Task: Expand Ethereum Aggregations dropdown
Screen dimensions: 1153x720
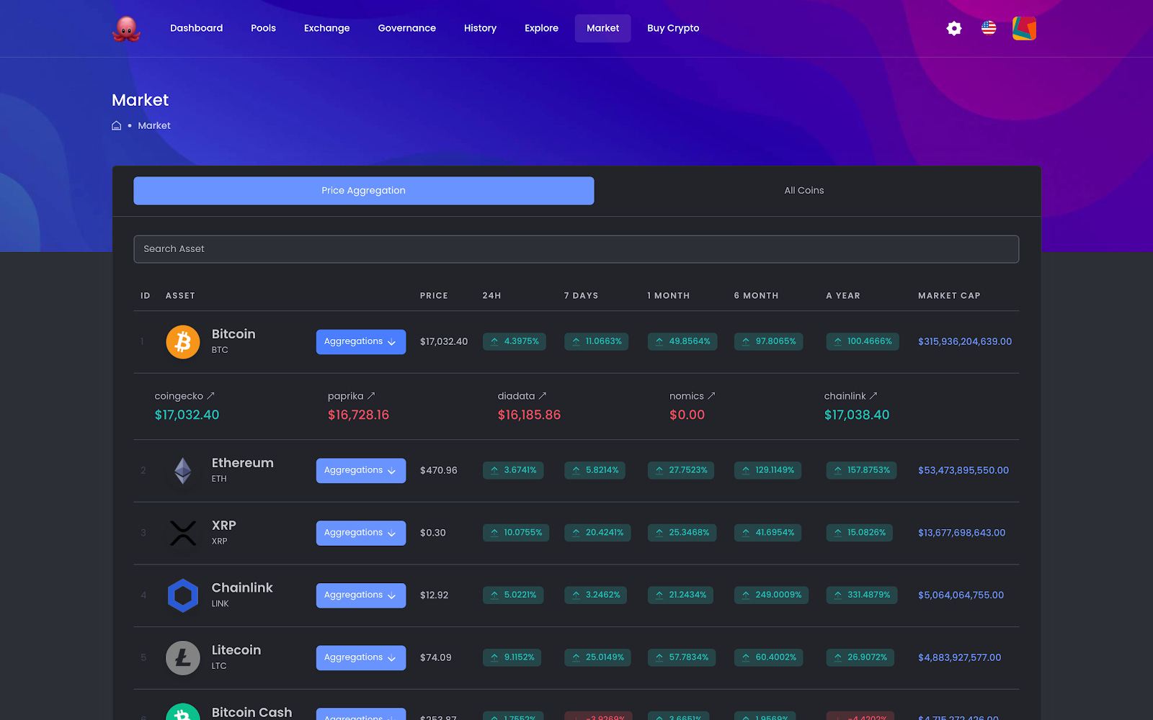Action: 361,470
